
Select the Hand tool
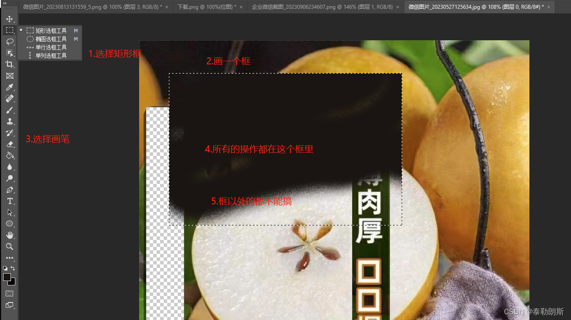pos(10,235)
